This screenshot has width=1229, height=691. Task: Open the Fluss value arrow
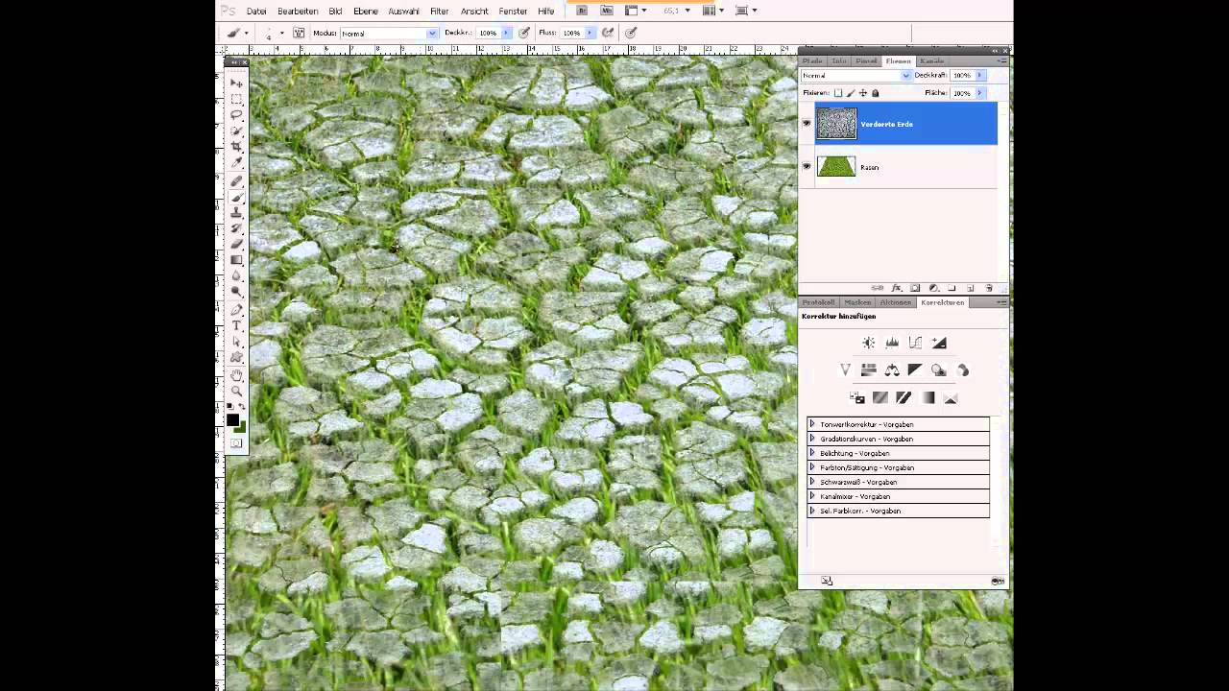click(590, 33)
